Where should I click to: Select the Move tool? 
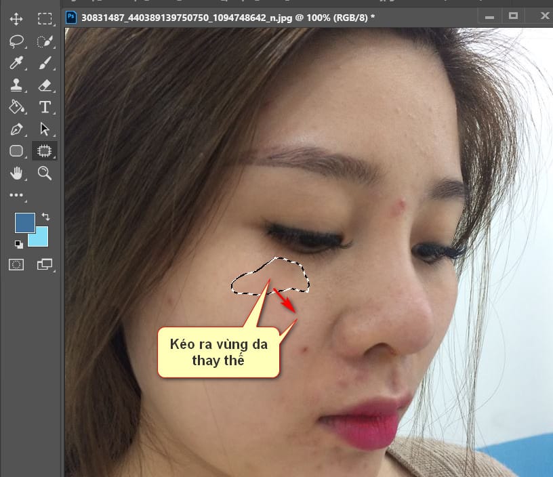click(18, 18)
